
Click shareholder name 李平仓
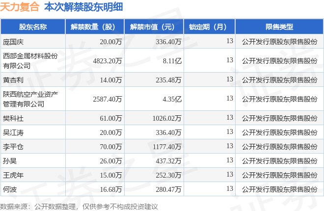pyautogui.click(x=13, y=147)
